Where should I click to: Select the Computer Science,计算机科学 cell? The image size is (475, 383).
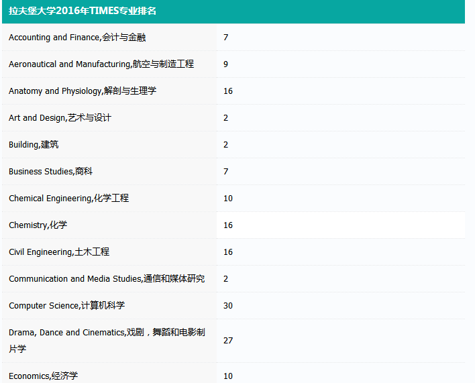click(x=66, y=306)
